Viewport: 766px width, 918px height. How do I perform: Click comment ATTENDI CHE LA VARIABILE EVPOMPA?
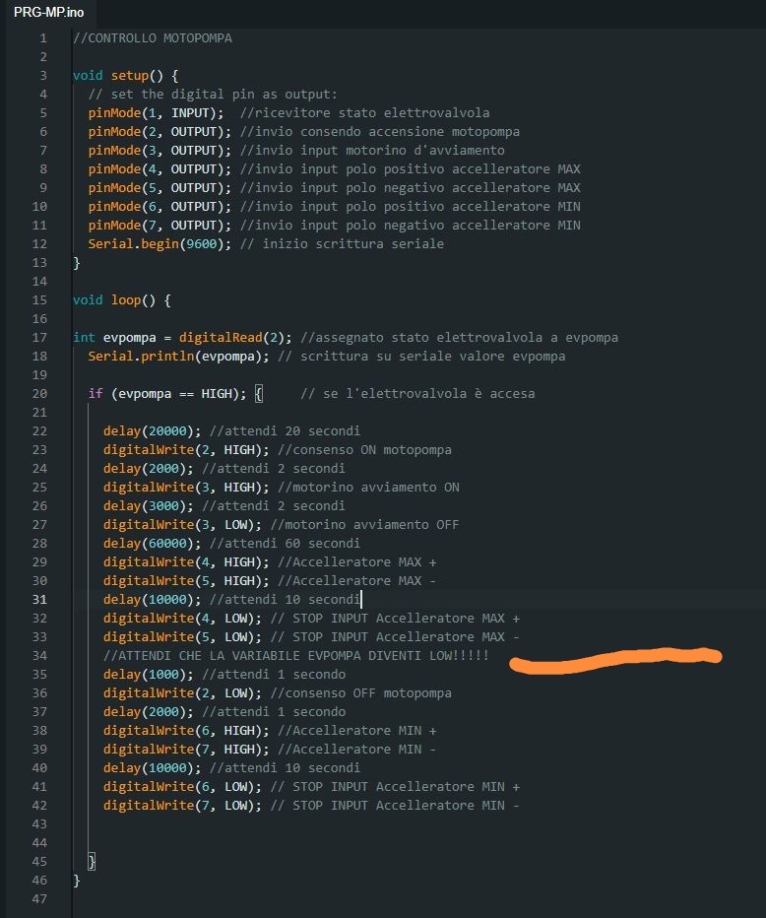296,656
